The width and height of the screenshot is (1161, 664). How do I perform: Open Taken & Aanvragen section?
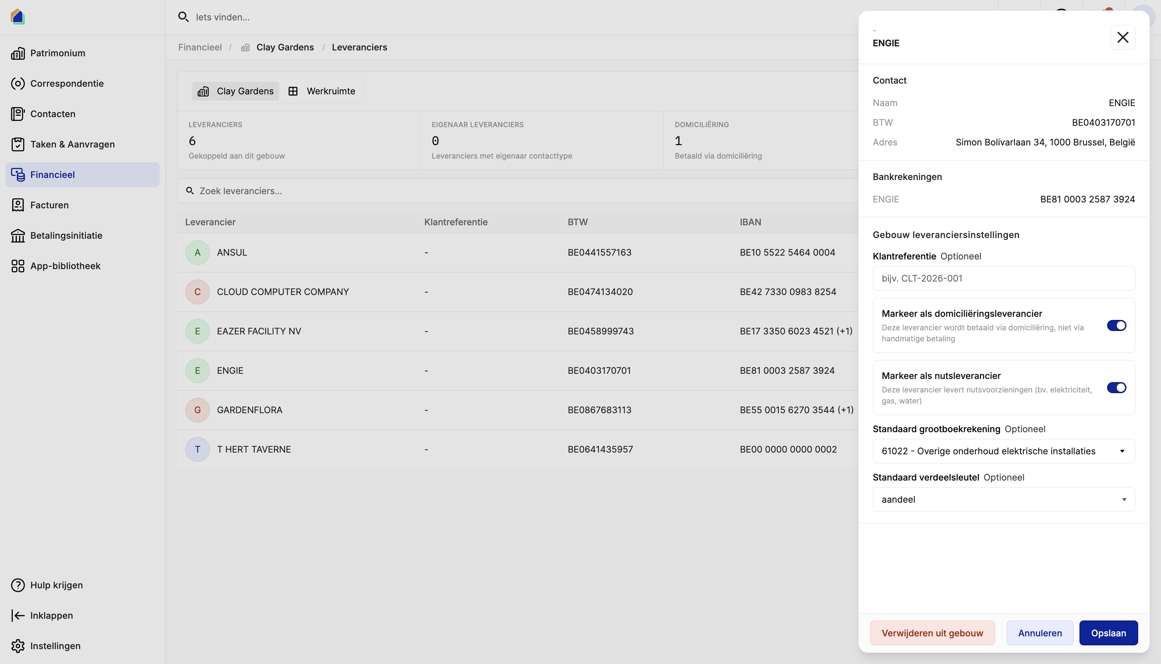point(83,144)
